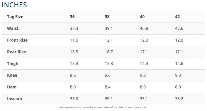
Task: Click the size 42 column header
Action: pos(177,17)
